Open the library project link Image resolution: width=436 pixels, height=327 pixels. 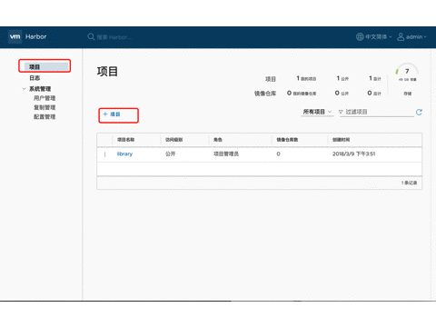pyautogui.click(x=124, y=154)
